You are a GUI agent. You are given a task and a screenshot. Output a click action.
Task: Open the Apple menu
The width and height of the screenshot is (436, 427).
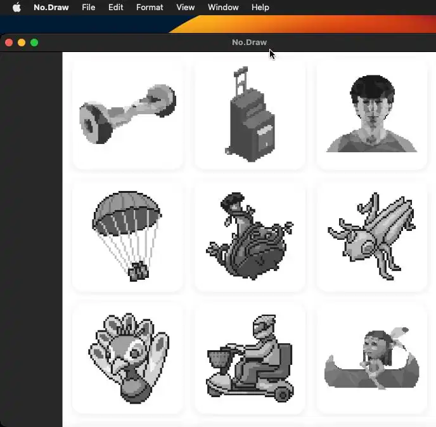(x=16, y=7)
